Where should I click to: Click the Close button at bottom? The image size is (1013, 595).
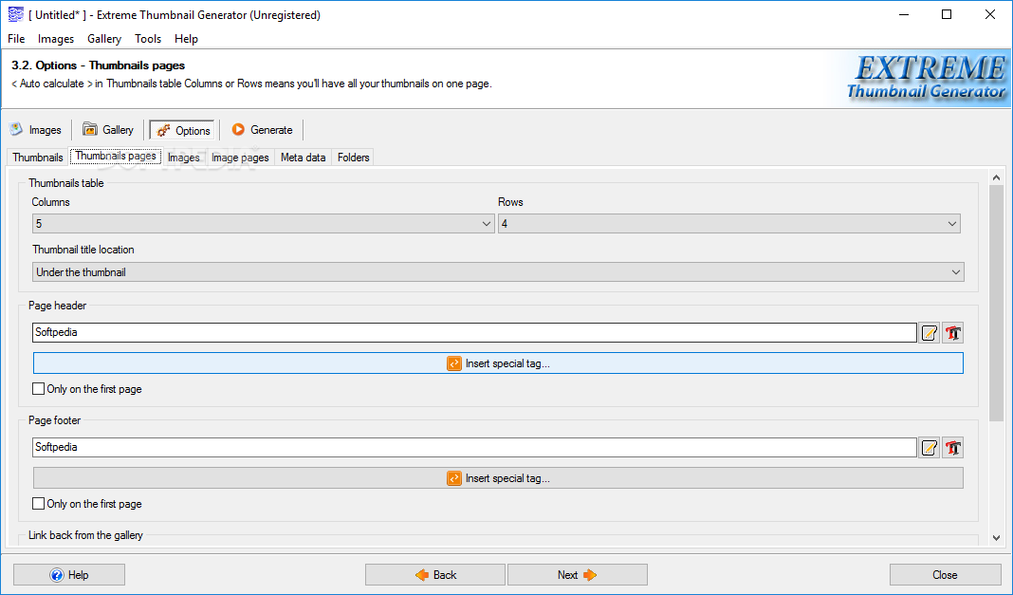(x=945, y=575)
